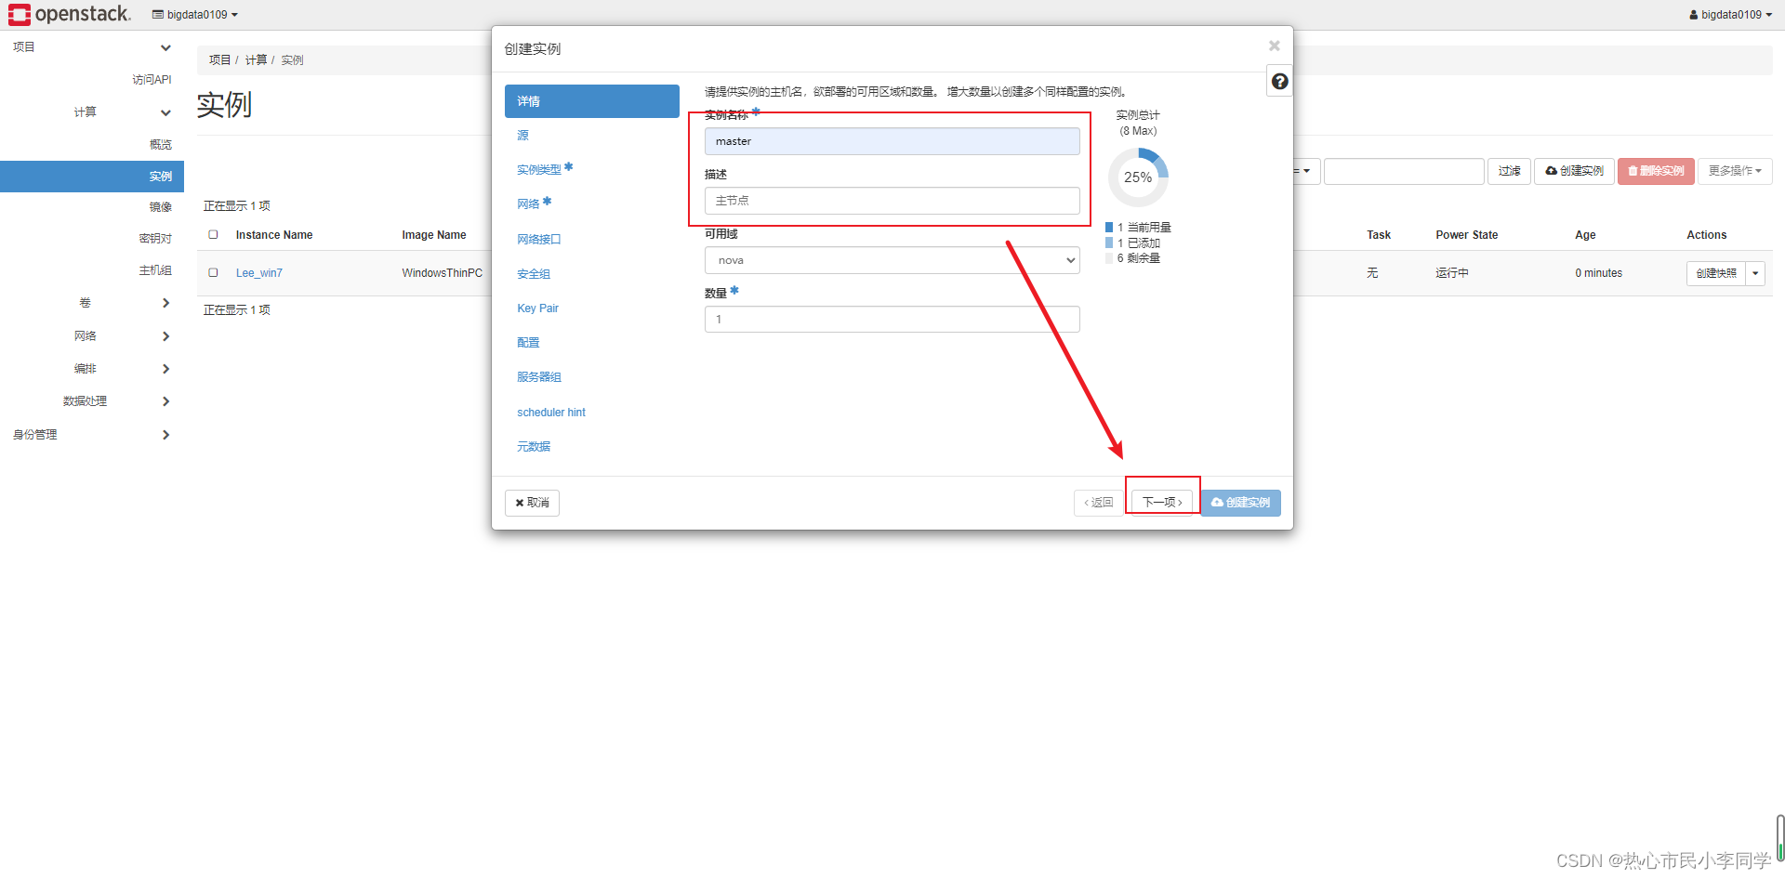Select the 源 wizard step
1785x879 pixels.
coord(522,136)
